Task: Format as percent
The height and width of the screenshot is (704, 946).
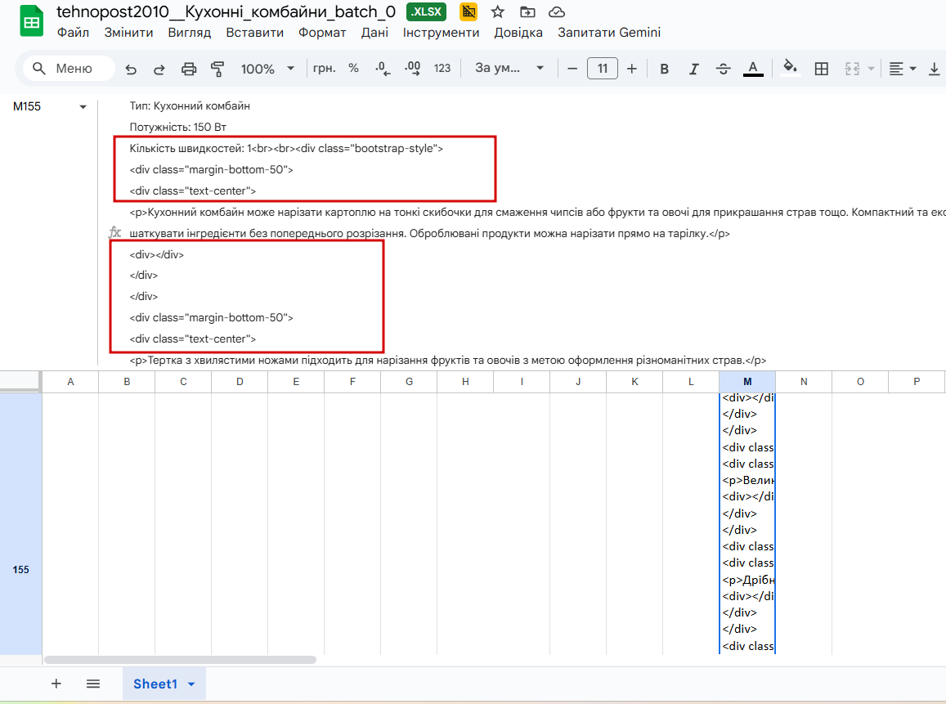Action: [353, 68]
